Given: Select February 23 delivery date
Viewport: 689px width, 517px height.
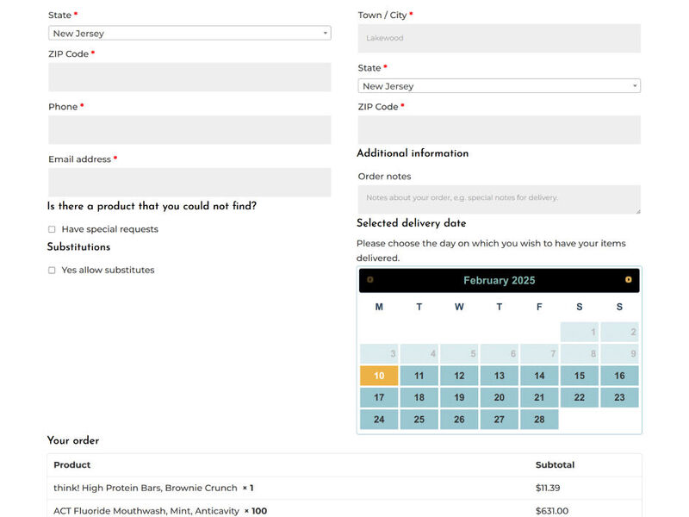Looking at the screenshot, I should 619,397.
